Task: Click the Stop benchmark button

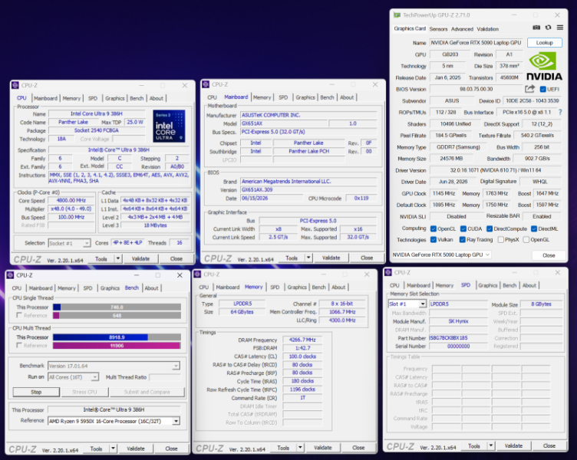Action: click(x=36, y=392)
